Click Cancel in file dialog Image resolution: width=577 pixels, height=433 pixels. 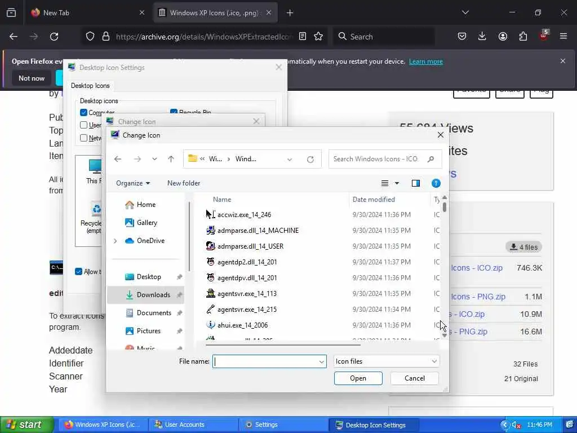pos(414,378)
